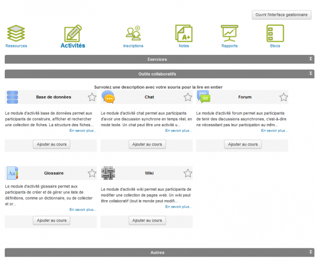Click Ouvrir l'interface gestionnaire button

281,15
